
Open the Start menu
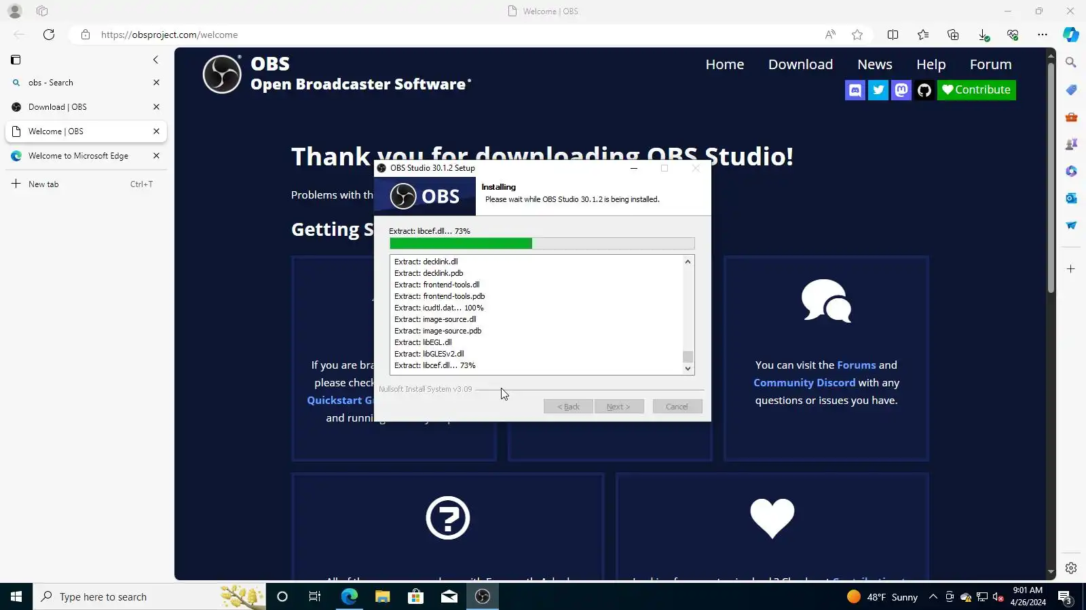click(16, 596)
